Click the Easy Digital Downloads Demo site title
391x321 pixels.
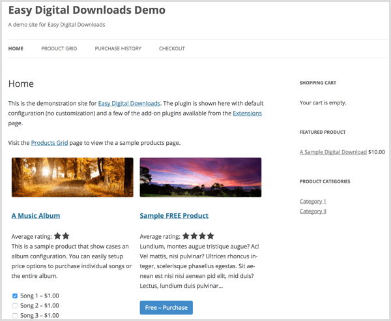click(87, 10)
